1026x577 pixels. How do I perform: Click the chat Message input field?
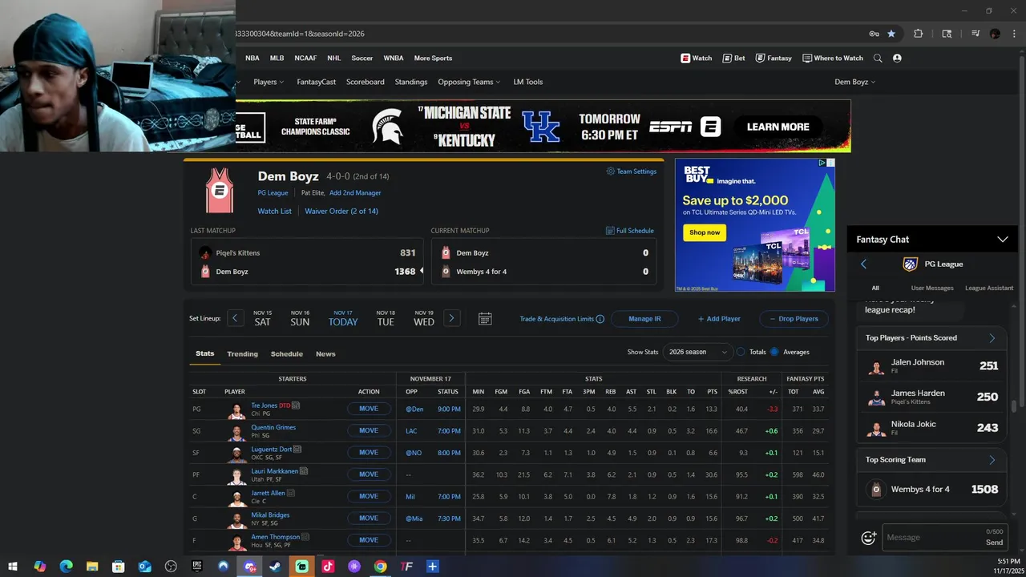pos(943,538)
